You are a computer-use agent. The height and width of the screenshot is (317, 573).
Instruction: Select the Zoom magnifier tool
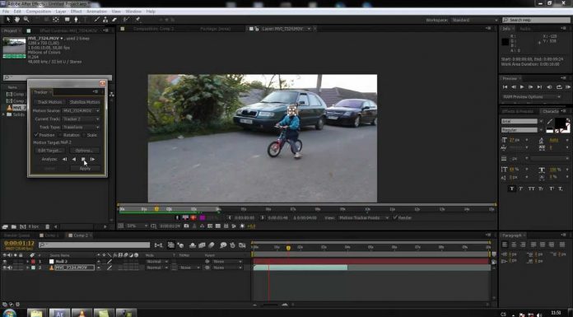point(26,20)
